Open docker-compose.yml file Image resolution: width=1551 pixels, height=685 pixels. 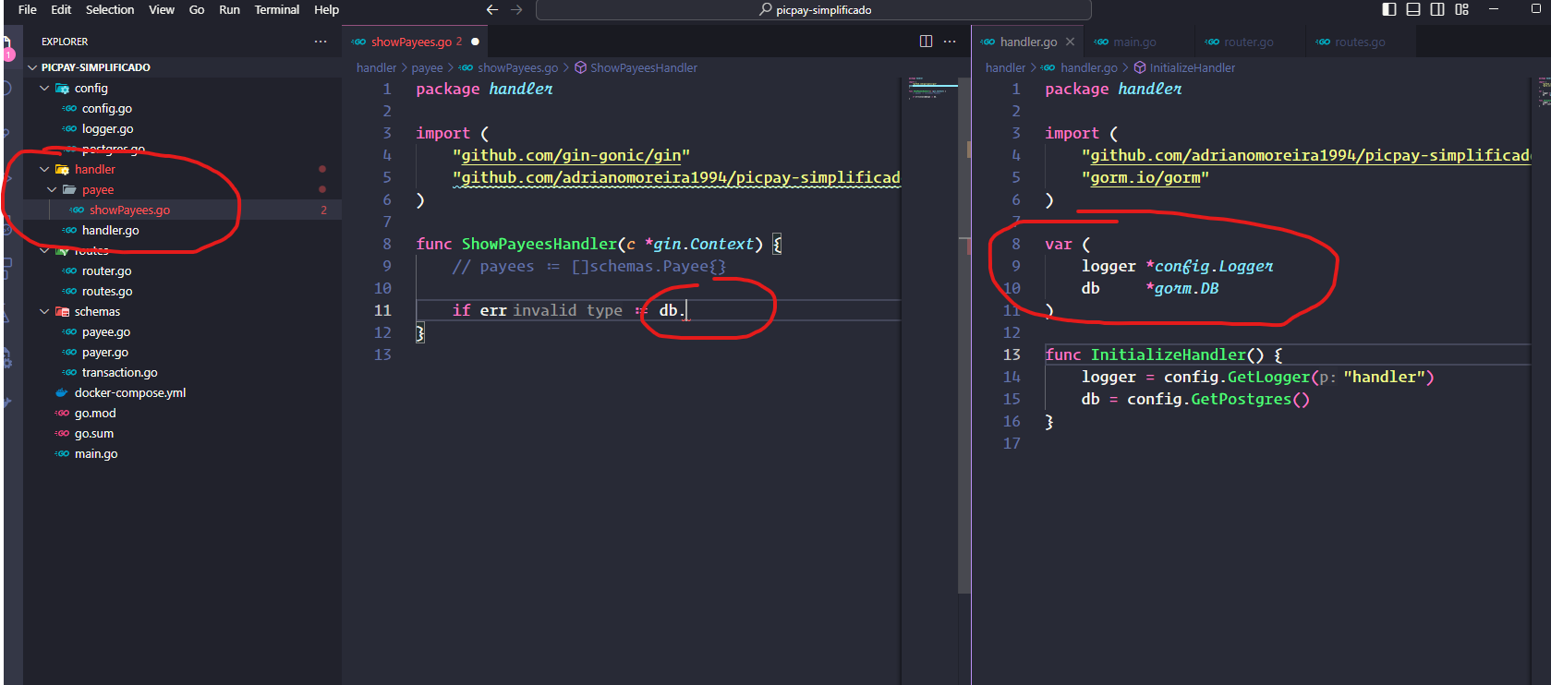click(x=129, y=392)
